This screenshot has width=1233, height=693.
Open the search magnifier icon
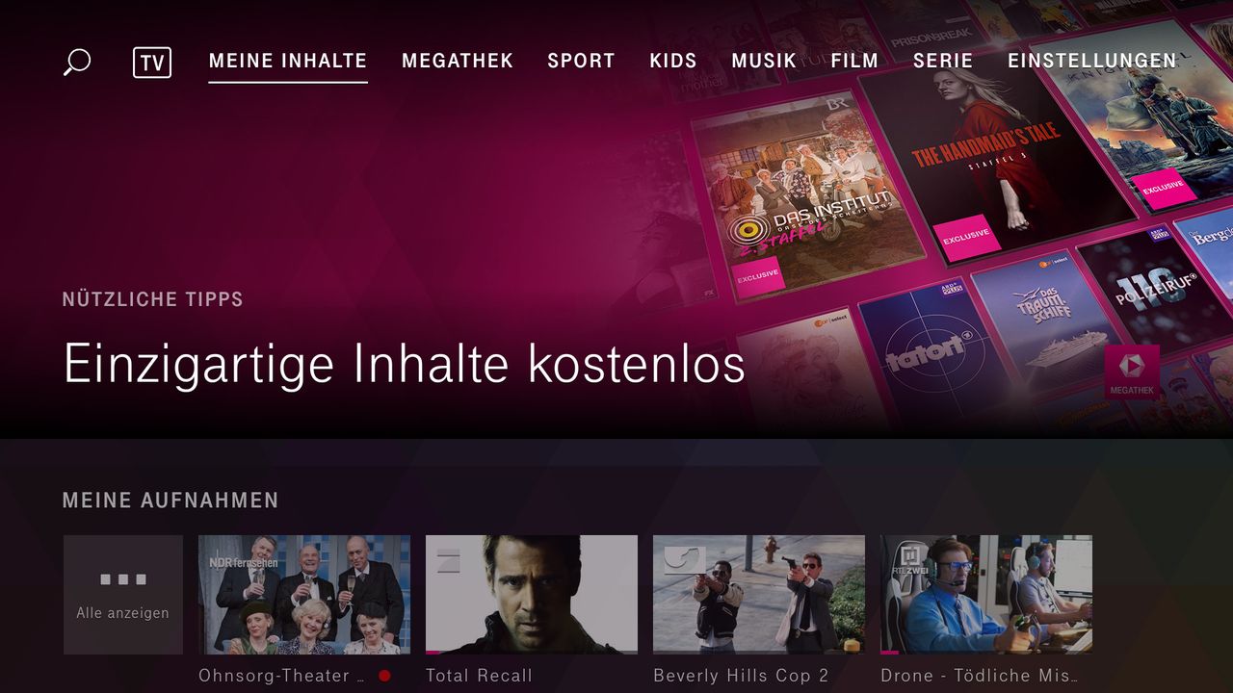(77, 62)
